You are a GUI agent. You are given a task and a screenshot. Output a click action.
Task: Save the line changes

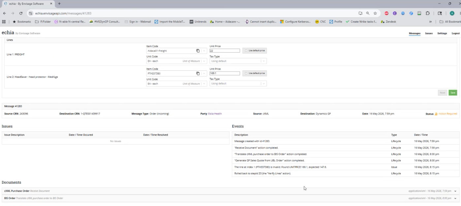453,93
